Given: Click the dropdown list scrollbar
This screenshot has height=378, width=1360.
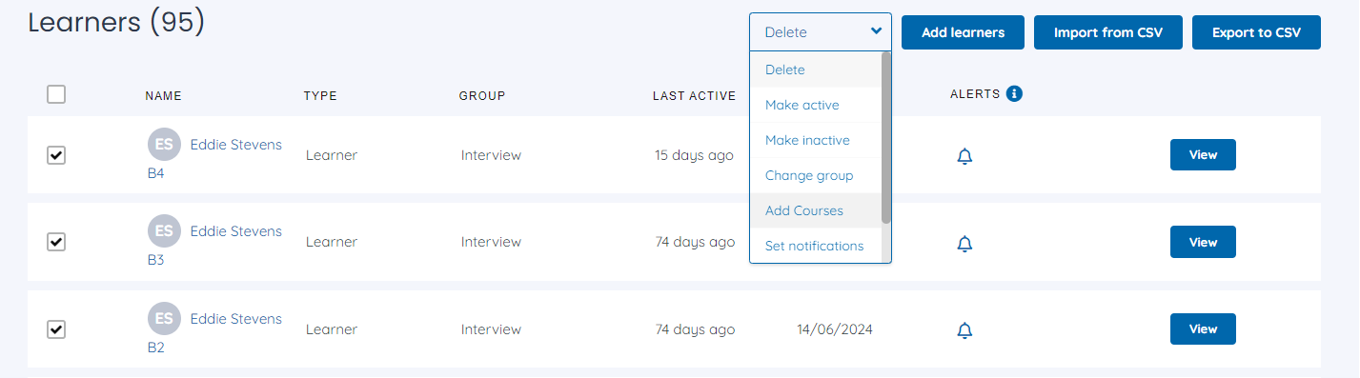Looking at the screenshot, I should coord(886,138).
